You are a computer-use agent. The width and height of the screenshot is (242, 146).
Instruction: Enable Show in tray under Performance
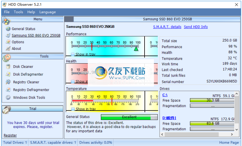click(73, 54)
